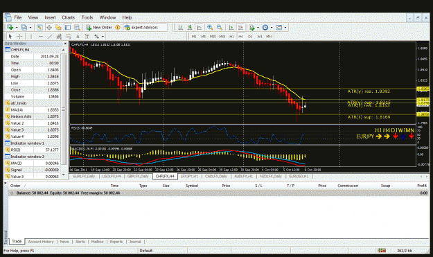The width and height of the screenshot is (433, 257).
Task: Open the Charts menu
Action: coord(68,17)
